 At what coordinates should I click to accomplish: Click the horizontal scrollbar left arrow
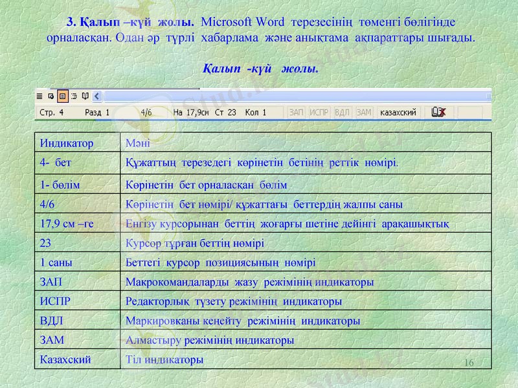click(x=97, y=96)
